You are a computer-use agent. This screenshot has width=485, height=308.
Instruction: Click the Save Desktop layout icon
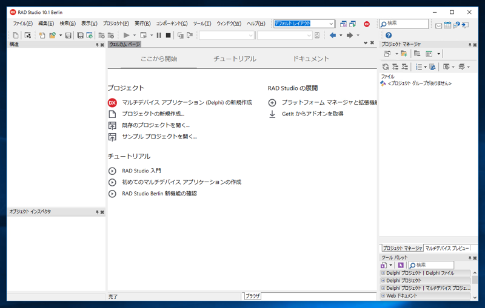(x=343, y=24)
